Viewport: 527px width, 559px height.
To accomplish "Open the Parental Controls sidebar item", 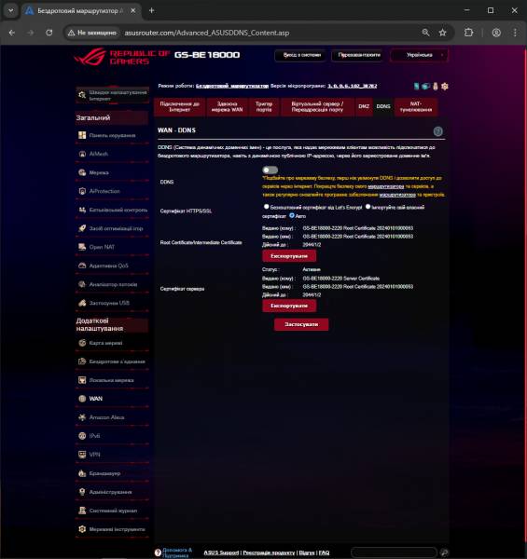I will (112, 210).
